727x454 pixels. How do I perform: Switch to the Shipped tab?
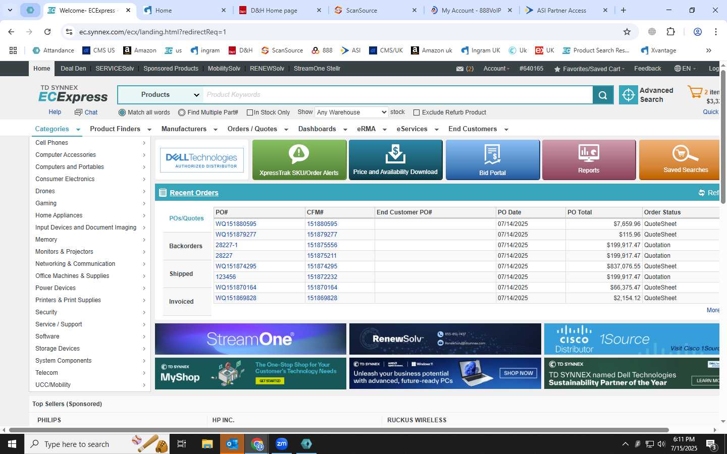pyautogui.click(x=181, y=274)
